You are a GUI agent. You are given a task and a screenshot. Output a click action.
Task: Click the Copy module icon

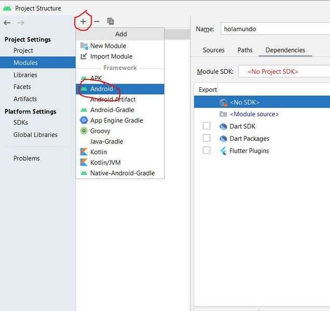pyautogui.click(x=111, y=21)
